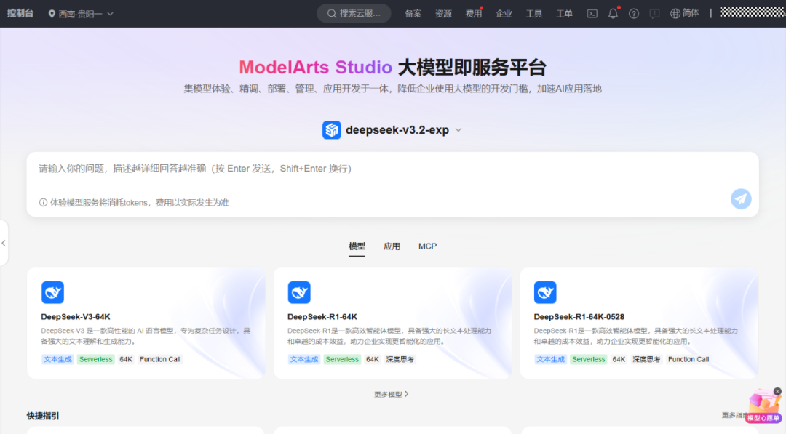The width and height of the screenshot is (786, 434).
Task: Close the 模型心愿单 floating widget
Action: (777, 391)
